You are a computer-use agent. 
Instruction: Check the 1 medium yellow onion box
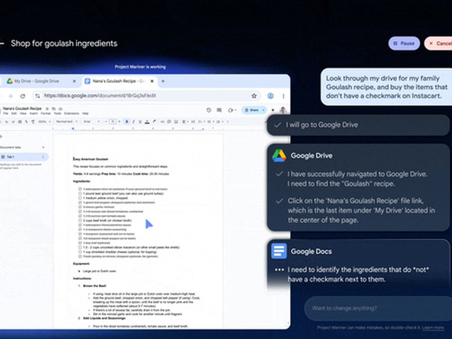[x=80, y=198]
